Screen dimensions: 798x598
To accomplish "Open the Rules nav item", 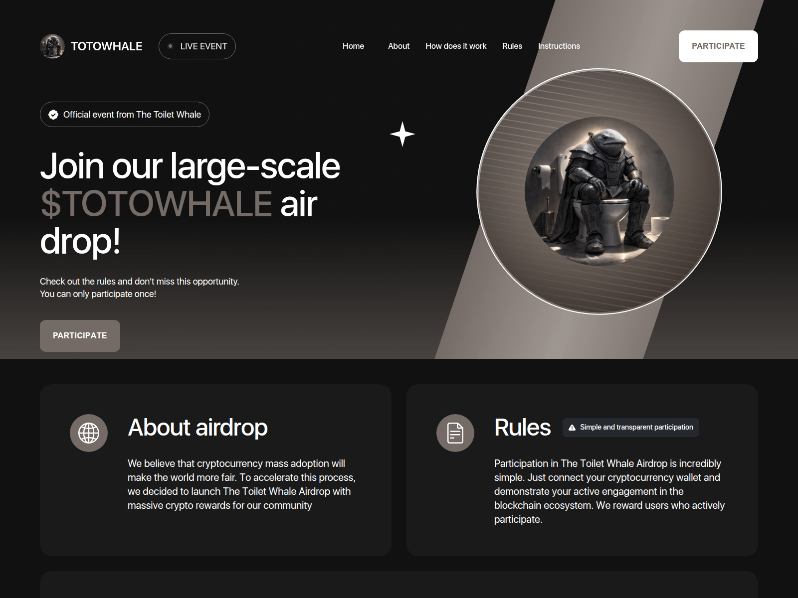I will [x=512, y=46].
